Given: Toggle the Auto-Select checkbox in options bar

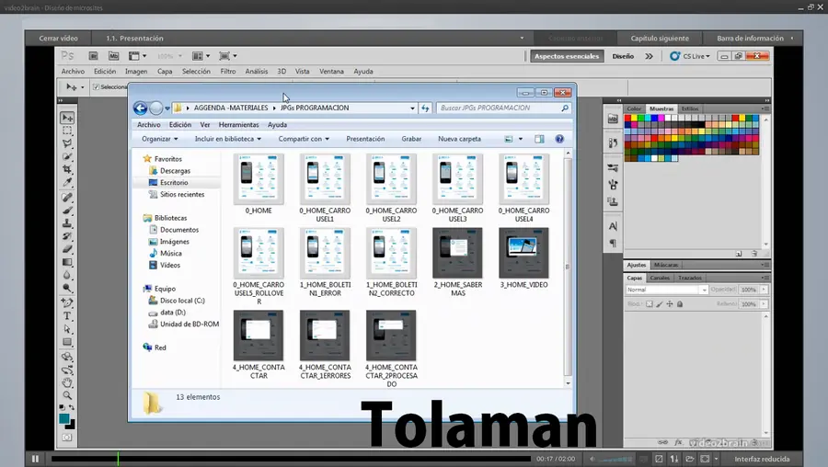Looking at the screenshot, I should [96, 87].
